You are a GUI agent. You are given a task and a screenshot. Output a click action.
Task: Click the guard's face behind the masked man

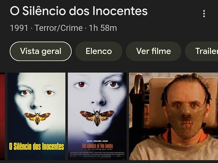(146, 116)
